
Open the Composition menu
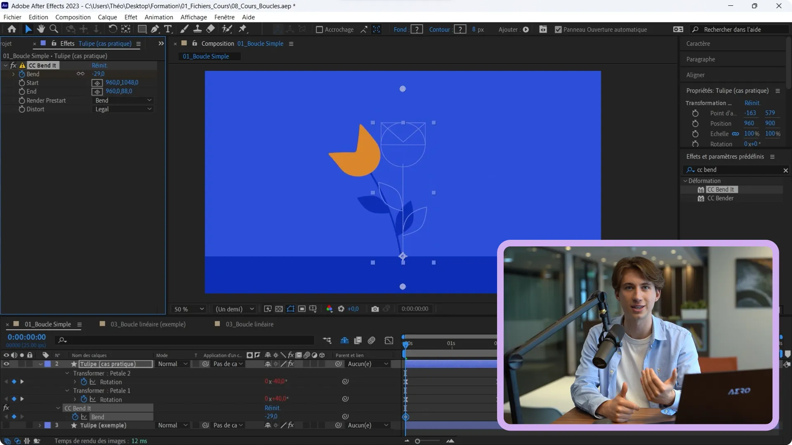click(x=73, y=17)
